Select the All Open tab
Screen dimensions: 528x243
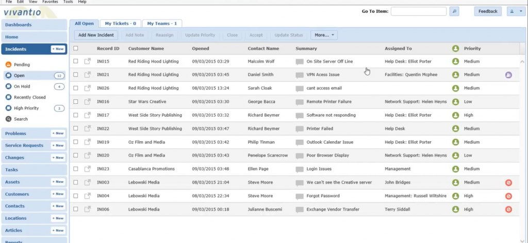(84, 24)
